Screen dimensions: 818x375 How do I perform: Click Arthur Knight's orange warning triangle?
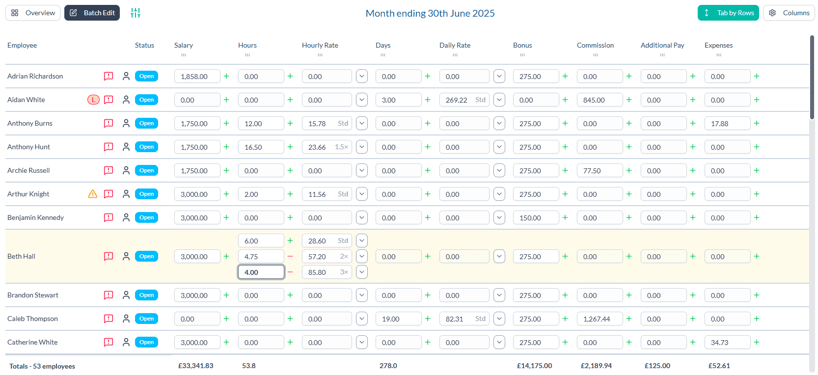coord(93,194)
